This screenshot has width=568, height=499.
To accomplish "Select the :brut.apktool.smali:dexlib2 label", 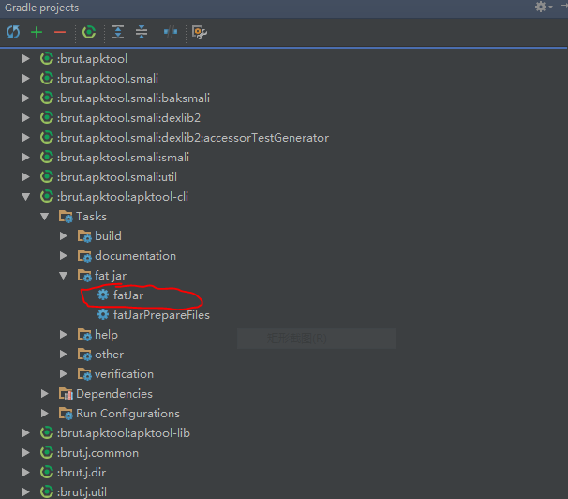I will (x=128, y=118).
